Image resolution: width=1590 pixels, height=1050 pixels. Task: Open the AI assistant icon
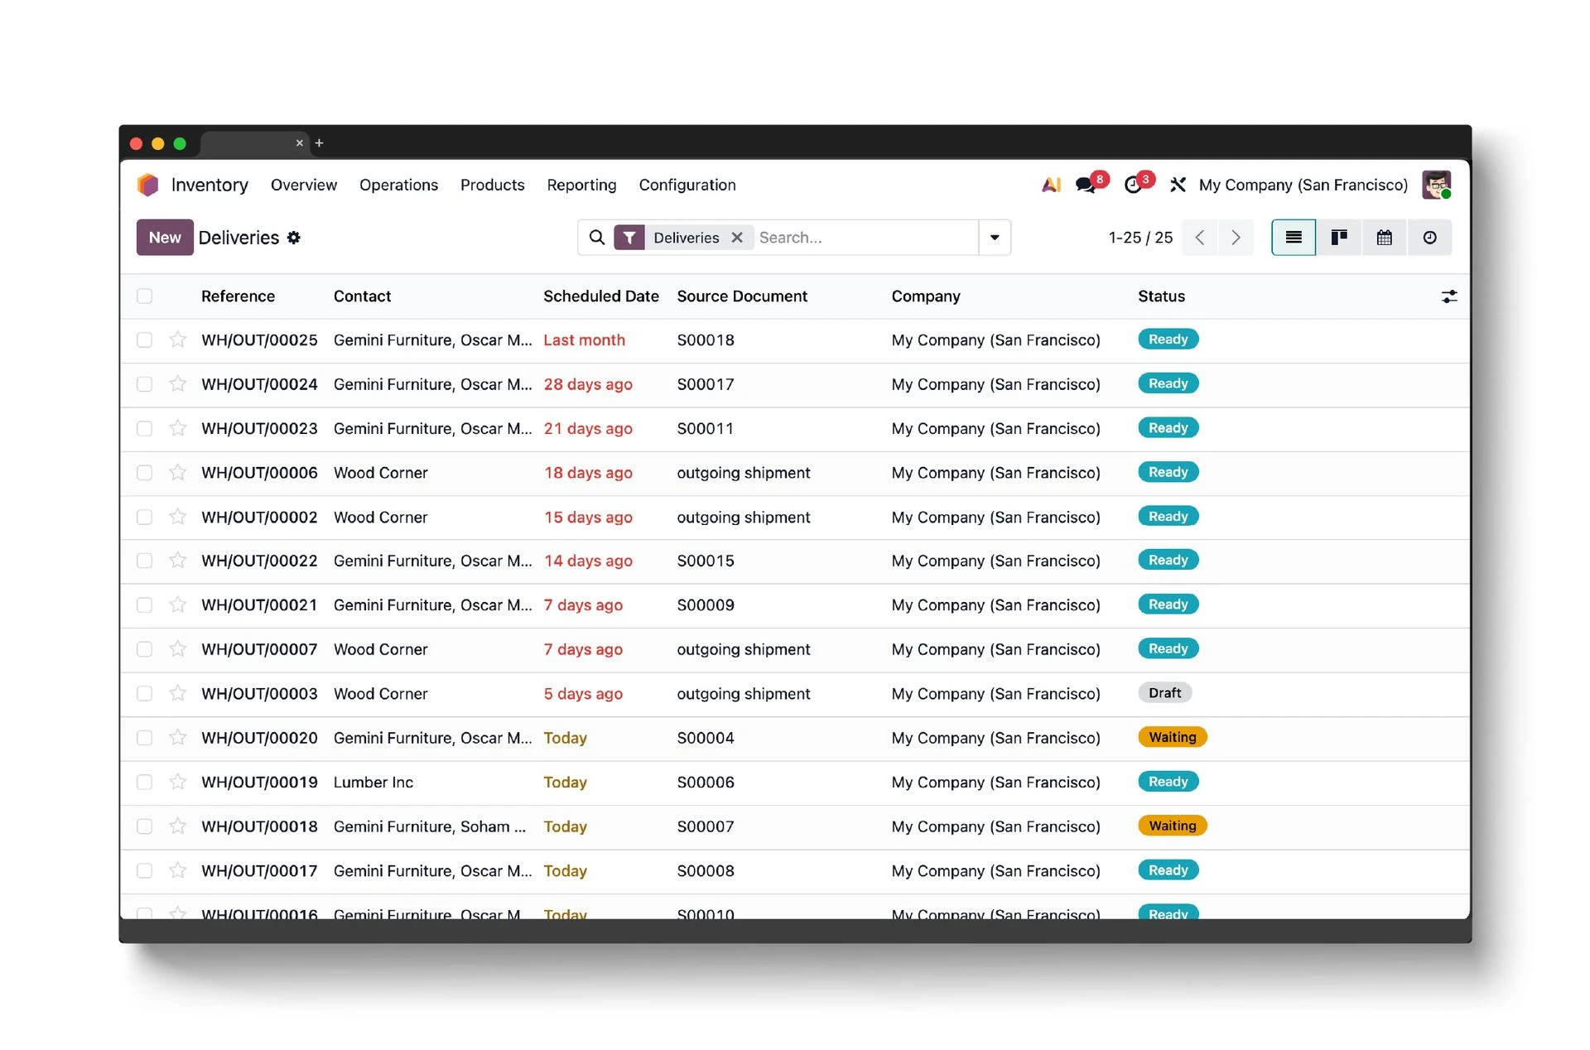[1051, 185]
